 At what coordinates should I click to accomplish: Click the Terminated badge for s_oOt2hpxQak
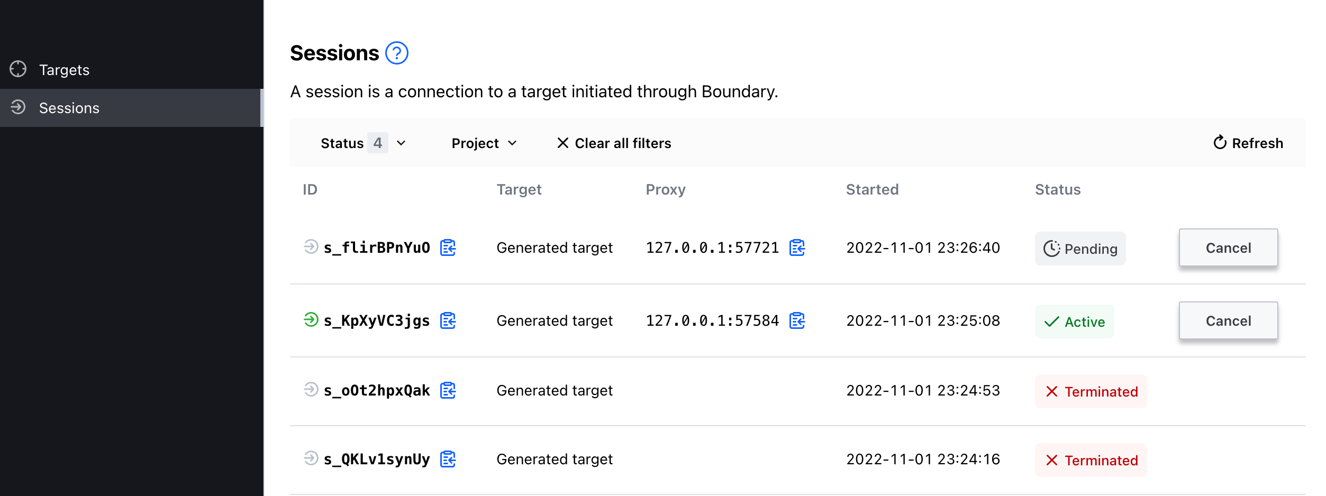[x=1091, y=391]
